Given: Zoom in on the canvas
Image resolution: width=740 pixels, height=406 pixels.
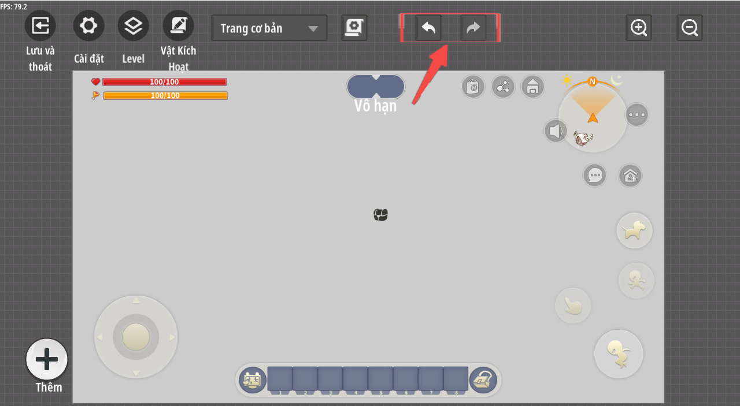Looking at the screenshot, I should point(638,28).
